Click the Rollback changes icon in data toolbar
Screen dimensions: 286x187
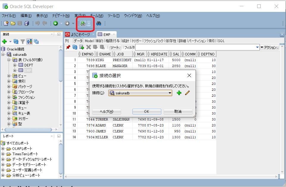[102, 47]
